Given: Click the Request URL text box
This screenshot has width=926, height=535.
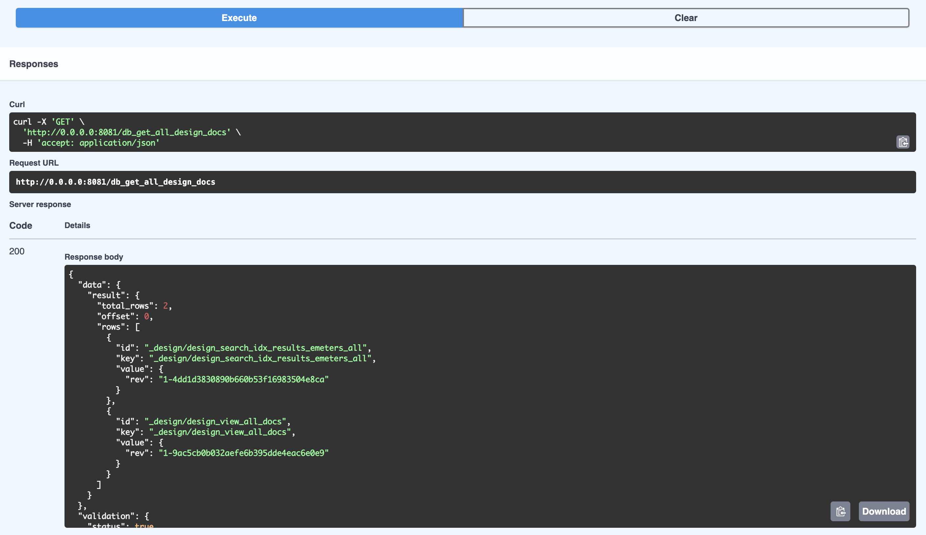Looking at the screenshot, I should [x=462, y=182].
